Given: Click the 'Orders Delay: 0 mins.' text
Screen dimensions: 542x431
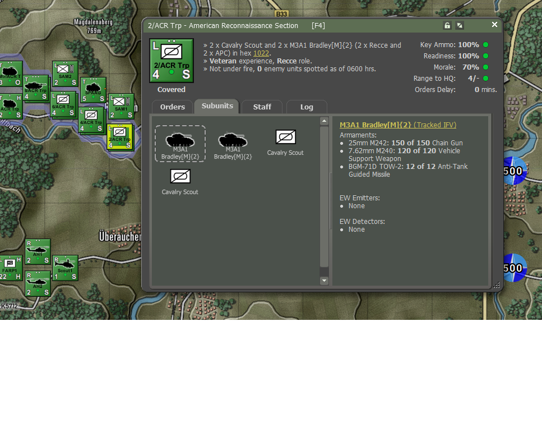Looking at the screenshot, I should pos(456,90).
